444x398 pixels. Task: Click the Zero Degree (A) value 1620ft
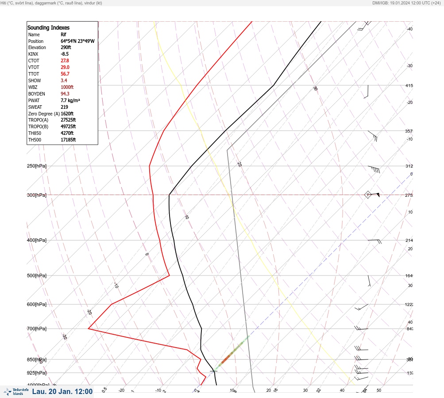(67, 114)
